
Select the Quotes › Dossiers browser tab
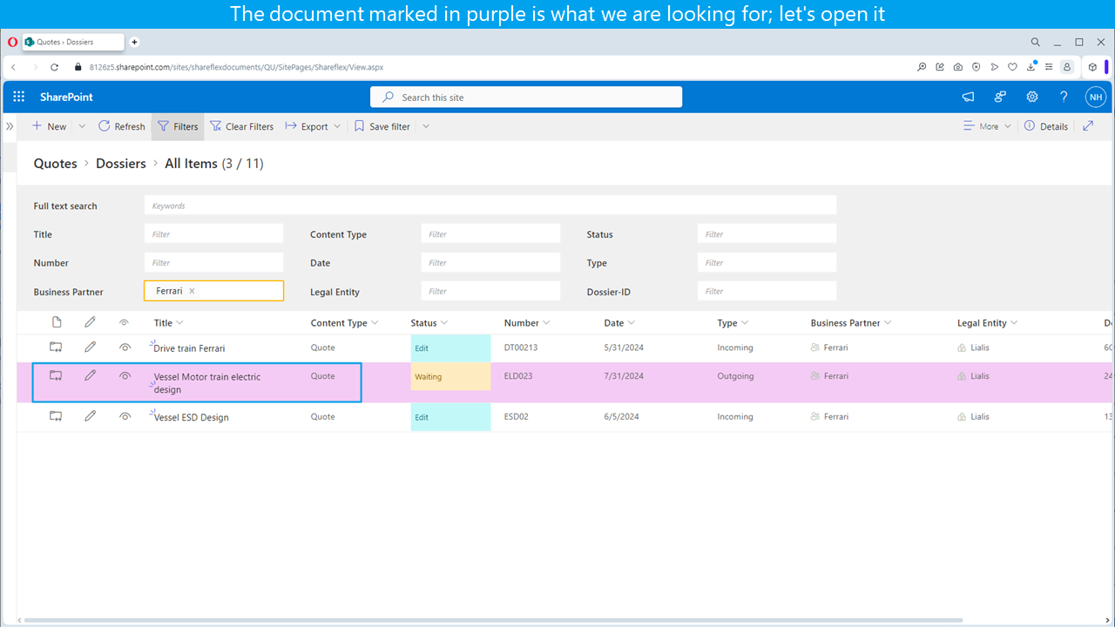point(71,42)
